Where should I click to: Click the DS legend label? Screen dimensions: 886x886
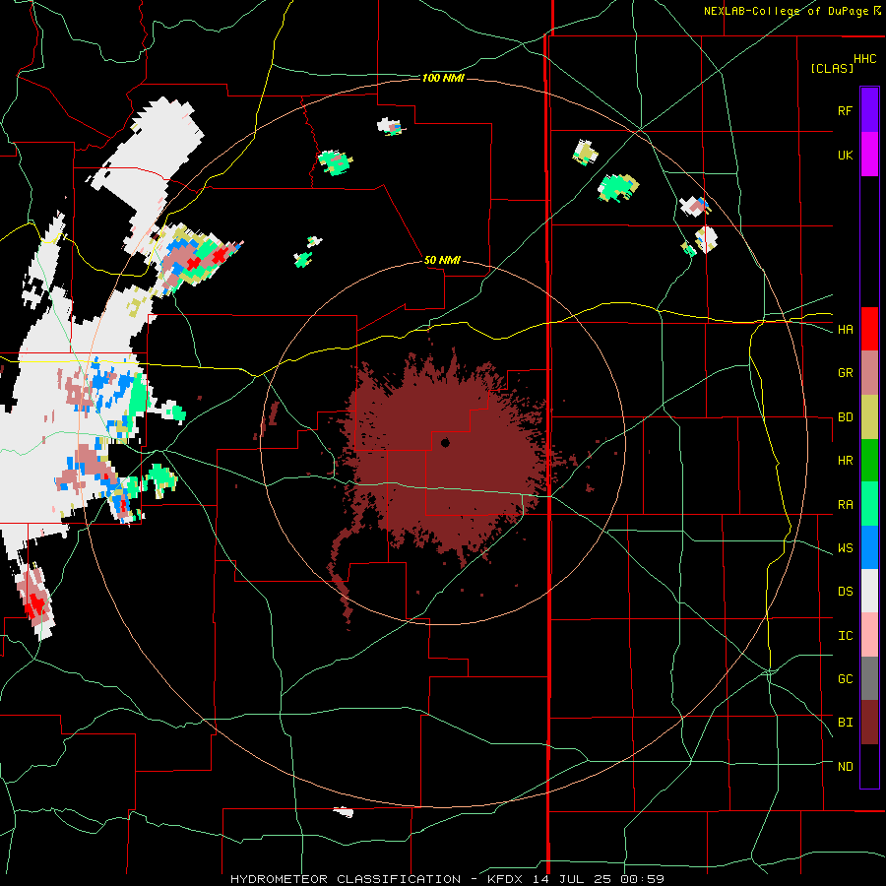pyautogui.click(x=845, y=591)
